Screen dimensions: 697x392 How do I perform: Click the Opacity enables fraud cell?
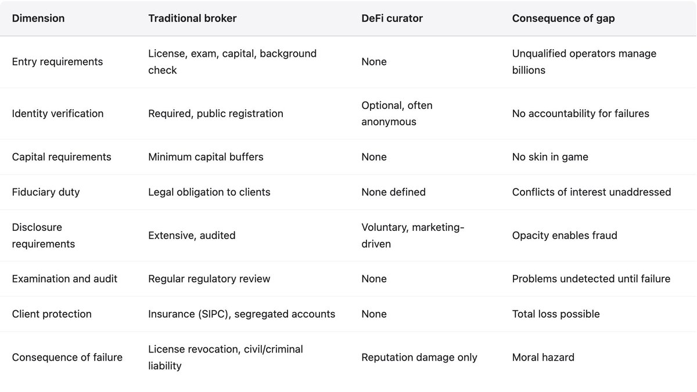565,235
